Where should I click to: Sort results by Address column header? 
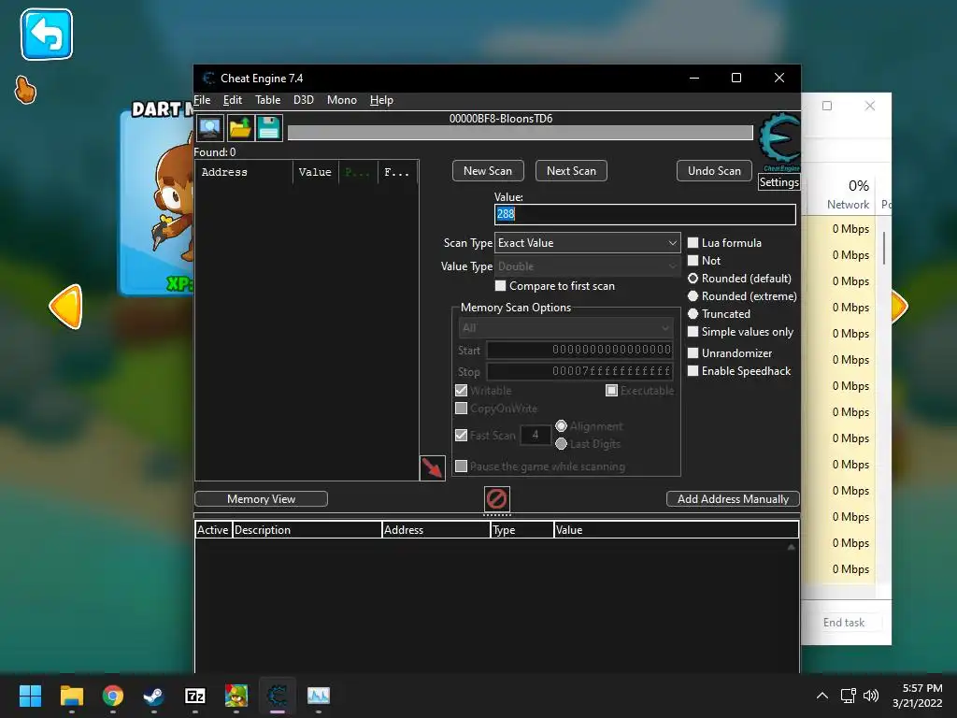tap(244, 172)
